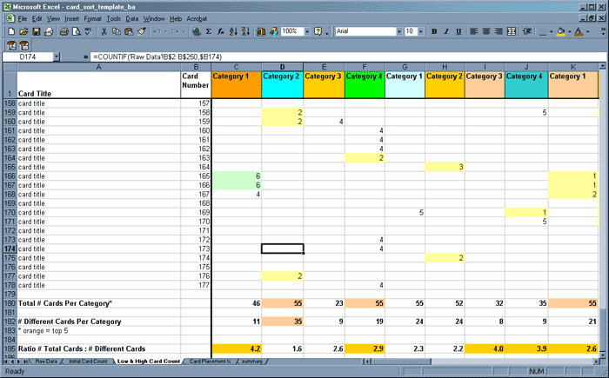
Task: Click the Fill Color paint bucket
Action: tap(561, 31)
